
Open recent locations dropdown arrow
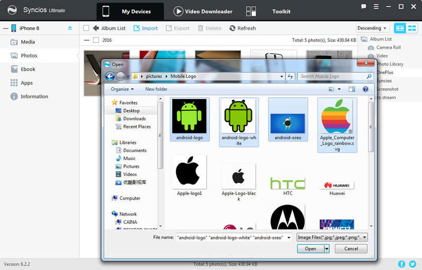(x=128, y=77)
